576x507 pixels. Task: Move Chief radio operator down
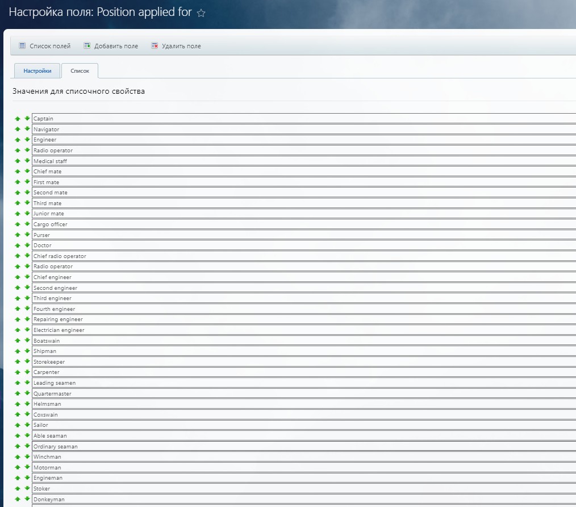(x=27, y=256)
